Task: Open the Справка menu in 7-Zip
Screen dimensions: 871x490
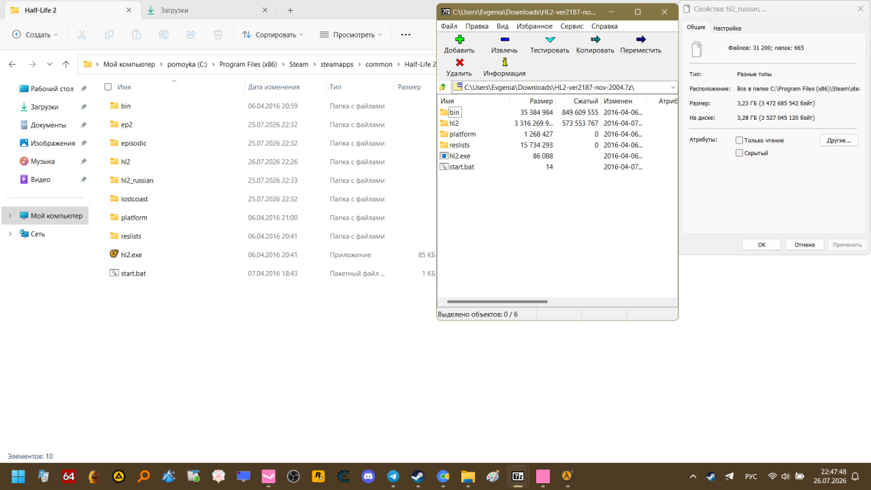Action: [x=604, y=26]
